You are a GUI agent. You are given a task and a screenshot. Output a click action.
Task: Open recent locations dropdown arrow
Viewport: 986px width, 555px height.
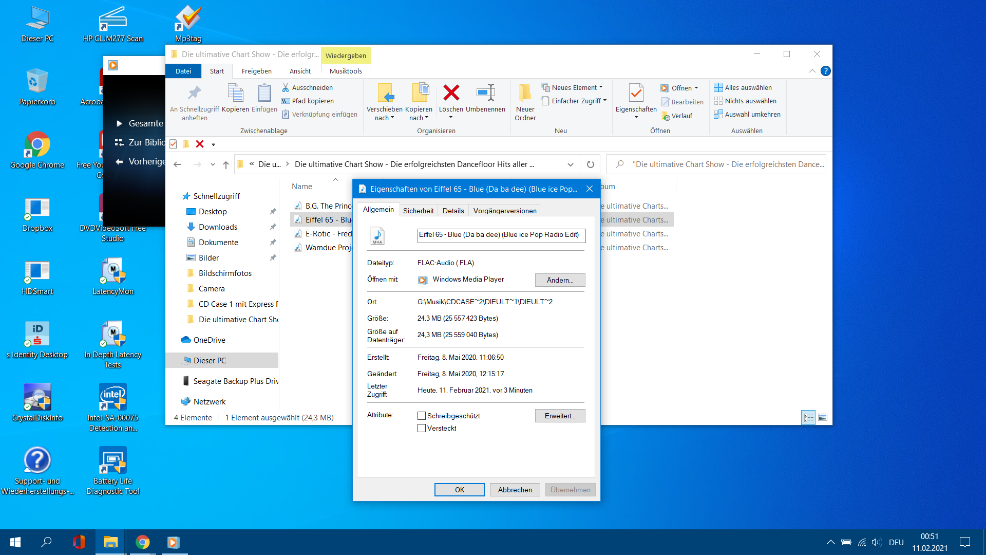click(x=213, y=164)
